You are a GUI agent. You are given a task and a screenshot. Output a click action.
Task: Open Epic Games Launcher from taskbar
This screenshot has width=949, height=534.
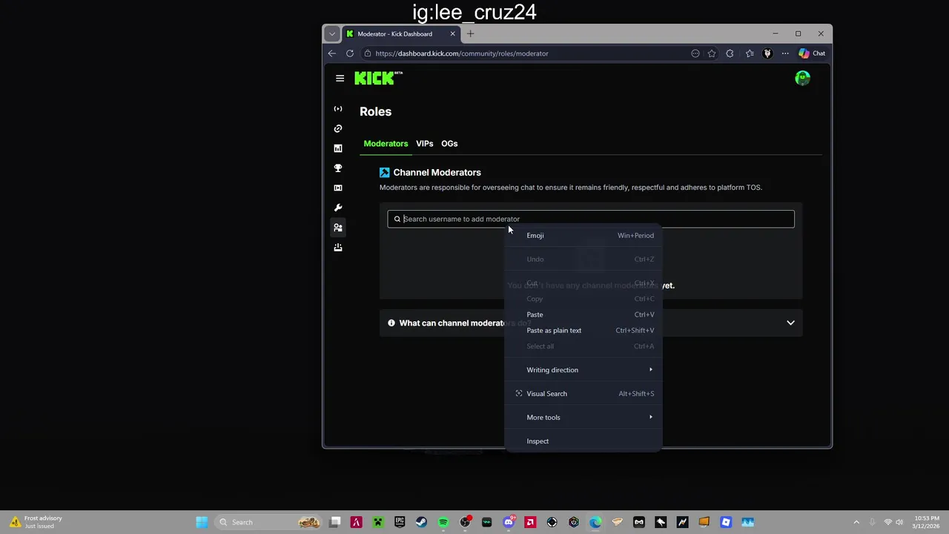coord(400,522)
